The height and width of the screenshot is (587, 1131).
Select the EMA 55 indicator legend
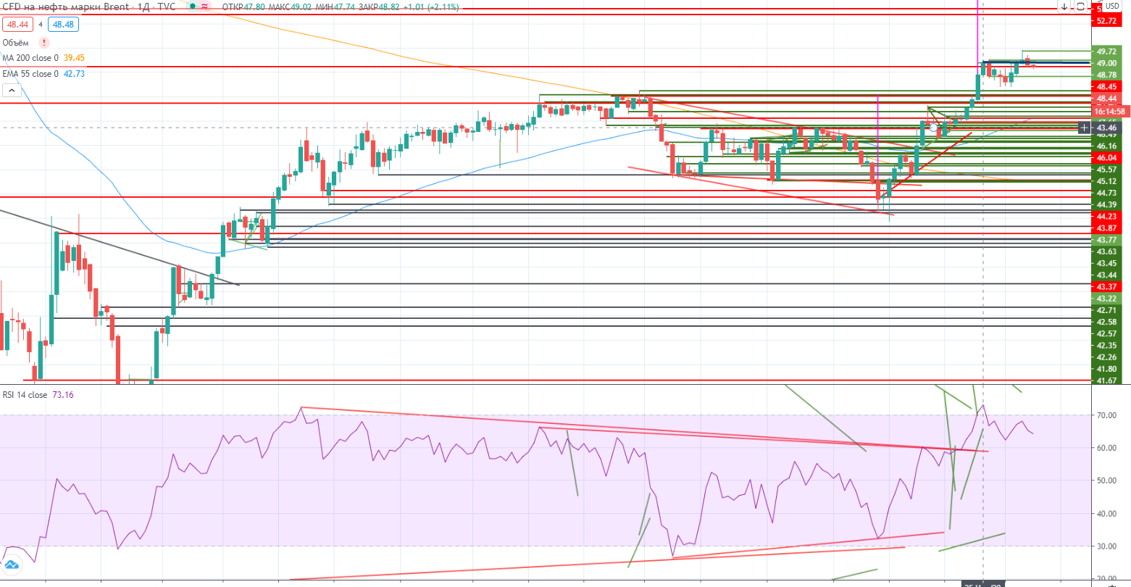pos(30,74)
